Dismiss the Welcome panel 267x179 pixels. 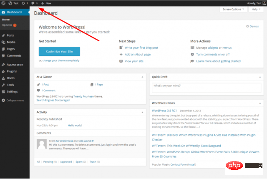pos(252,26)
